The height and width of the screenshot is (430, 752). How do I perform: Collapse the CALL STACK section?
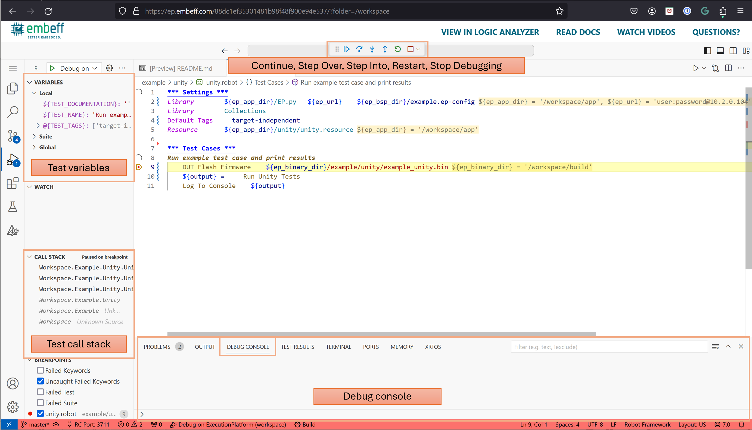tap(30, 257)
